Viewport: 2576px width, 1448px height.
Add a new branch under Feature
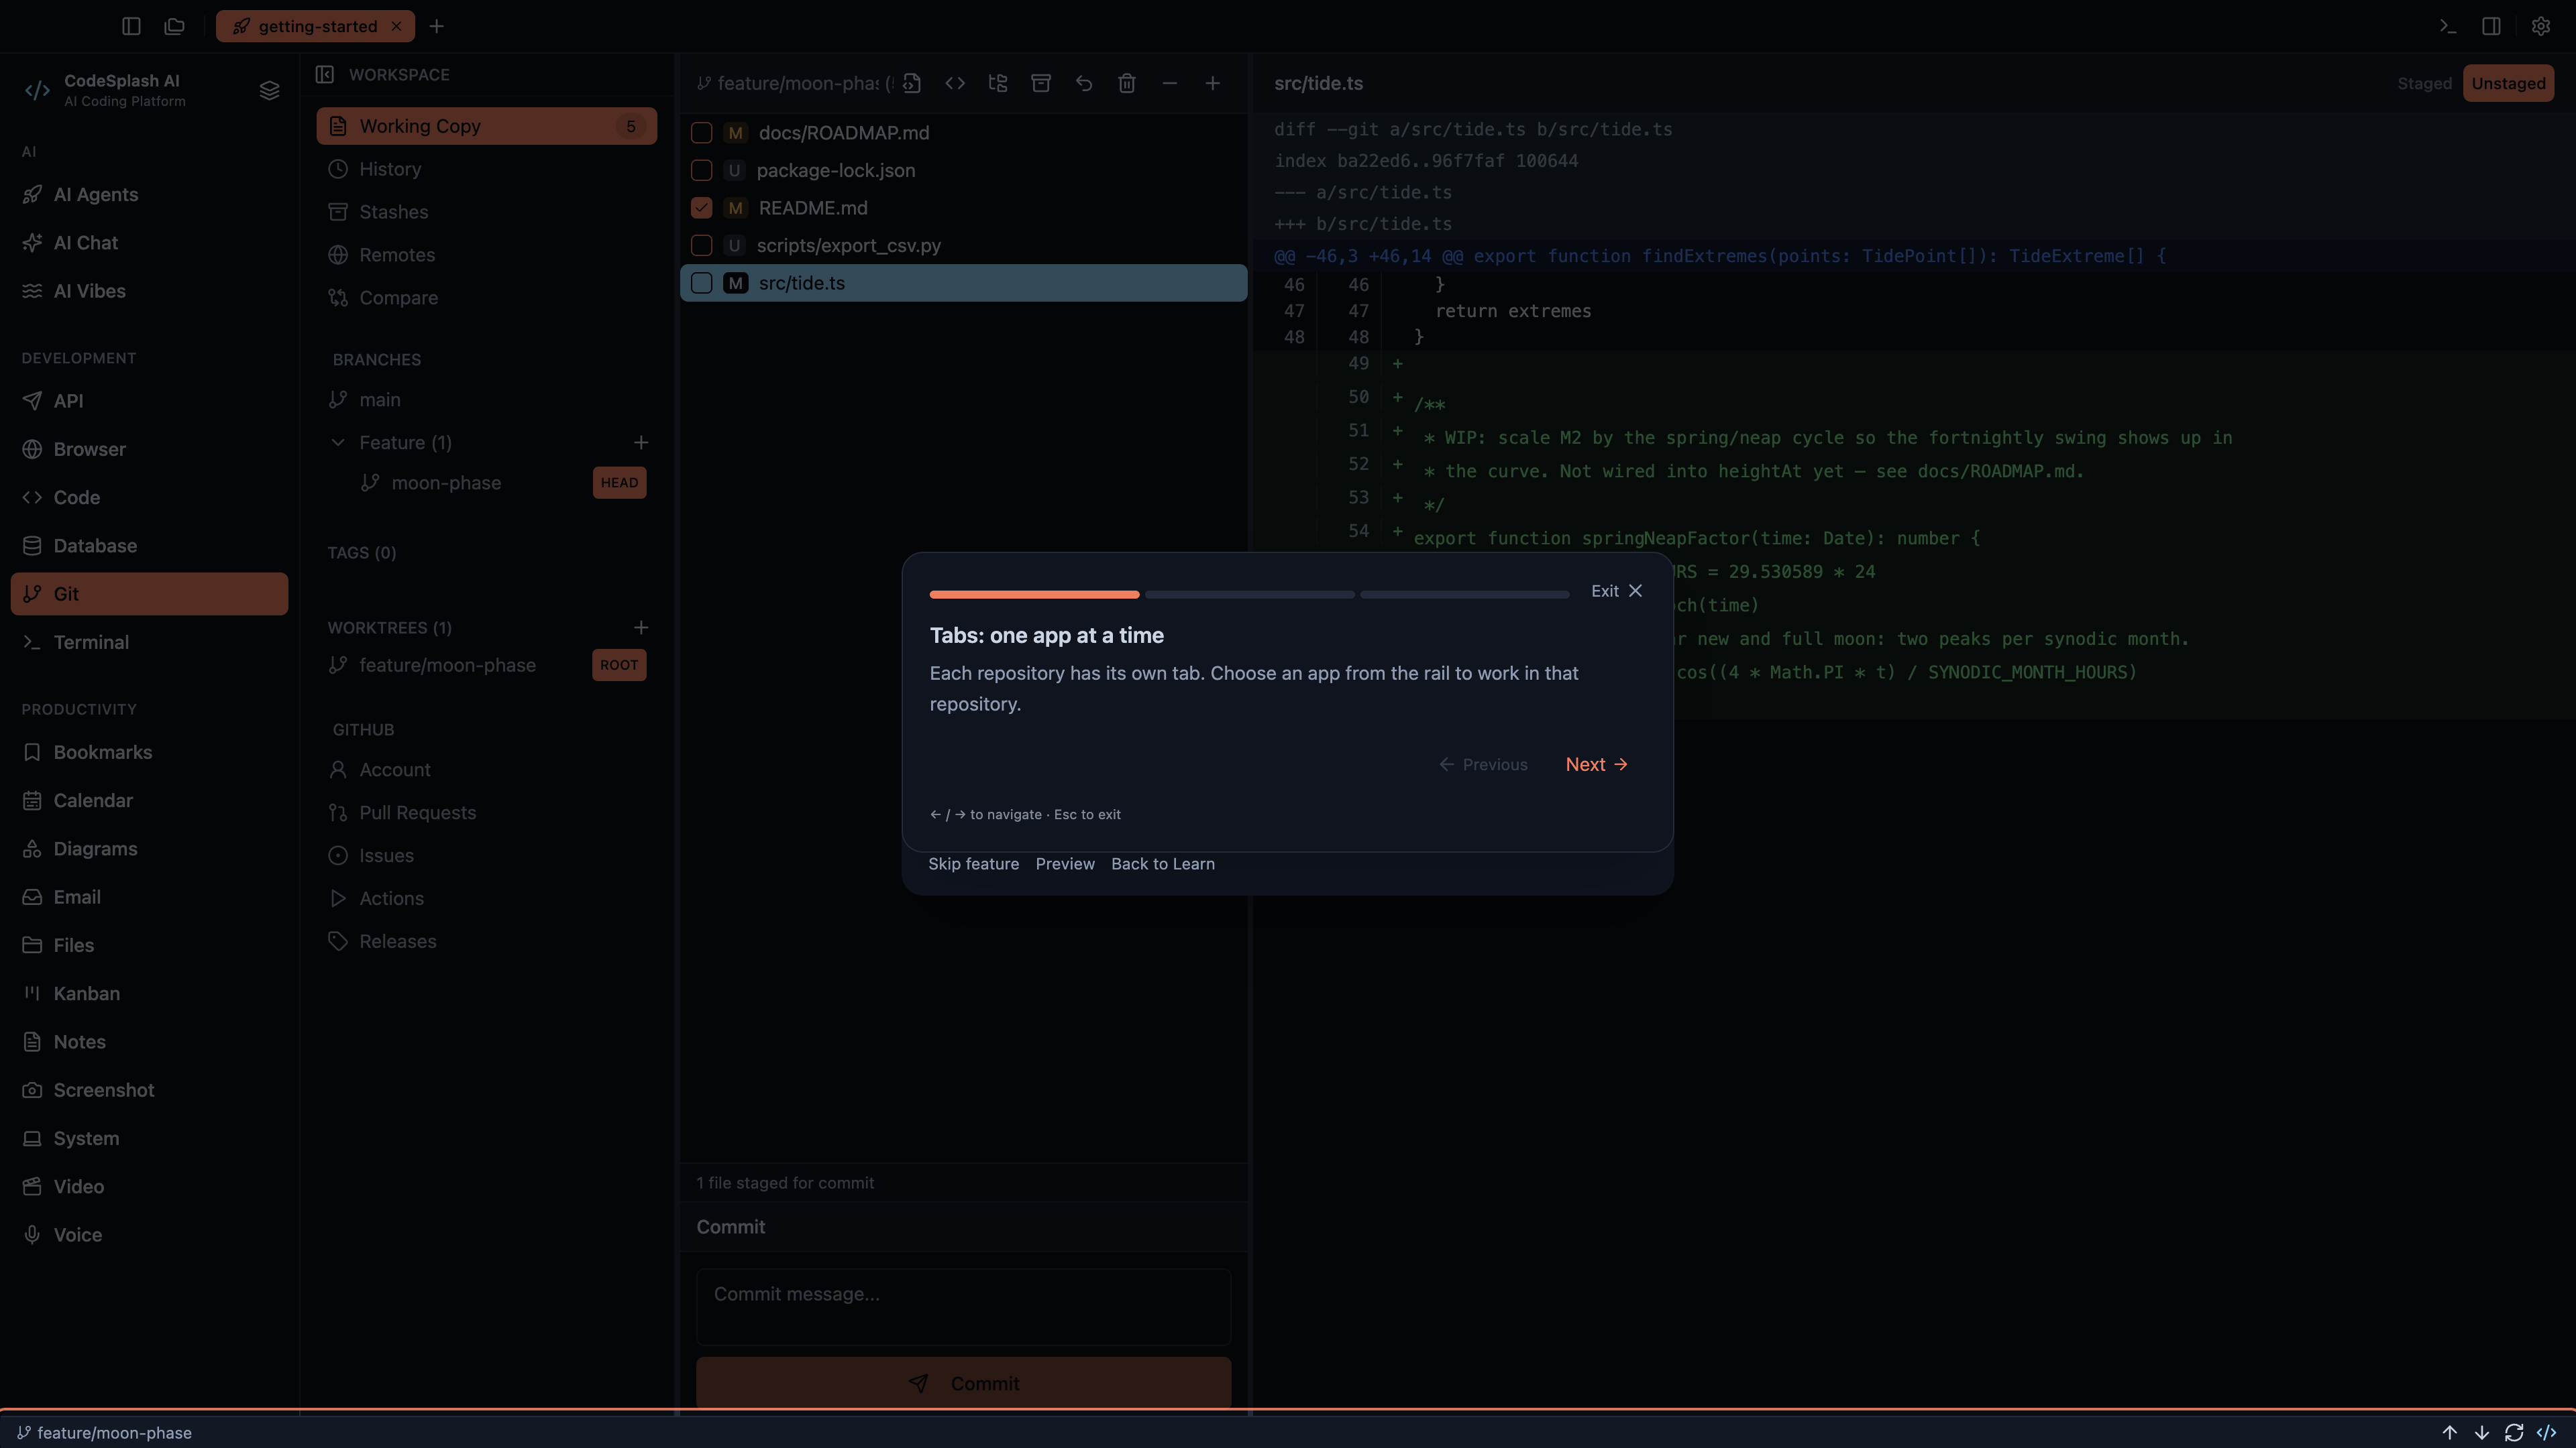[x=641, y=442]
